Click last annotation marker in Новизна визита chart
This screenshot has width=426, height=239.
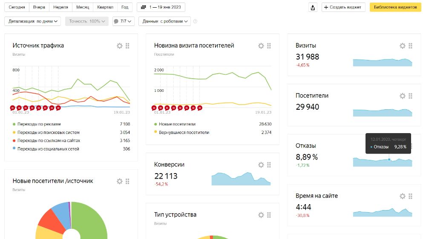pos(200,108)
